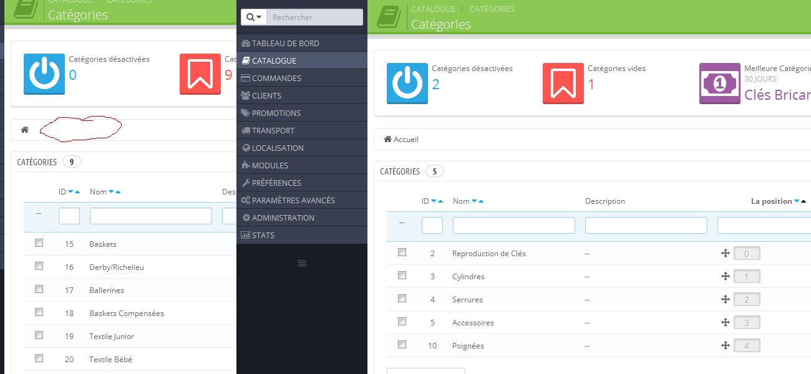Sort Nom descending in the right window
This screenshot has height=374, width=811.
click(x=475, y=201)
